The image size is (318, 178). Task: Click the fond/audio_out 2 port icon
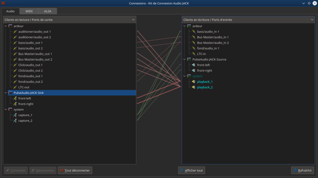15,82
